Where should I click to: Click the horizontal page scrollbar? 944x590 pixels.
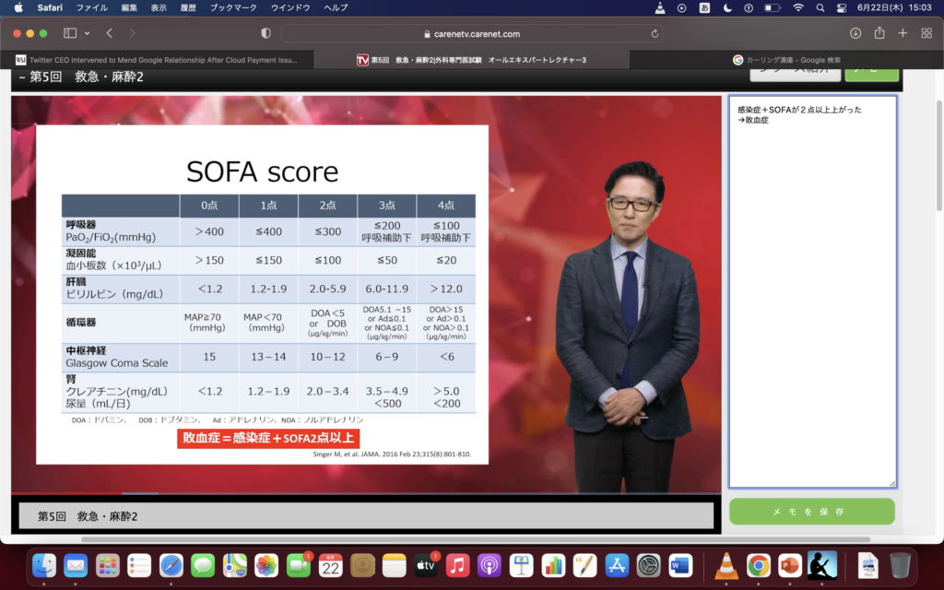(x=461, y=539)
